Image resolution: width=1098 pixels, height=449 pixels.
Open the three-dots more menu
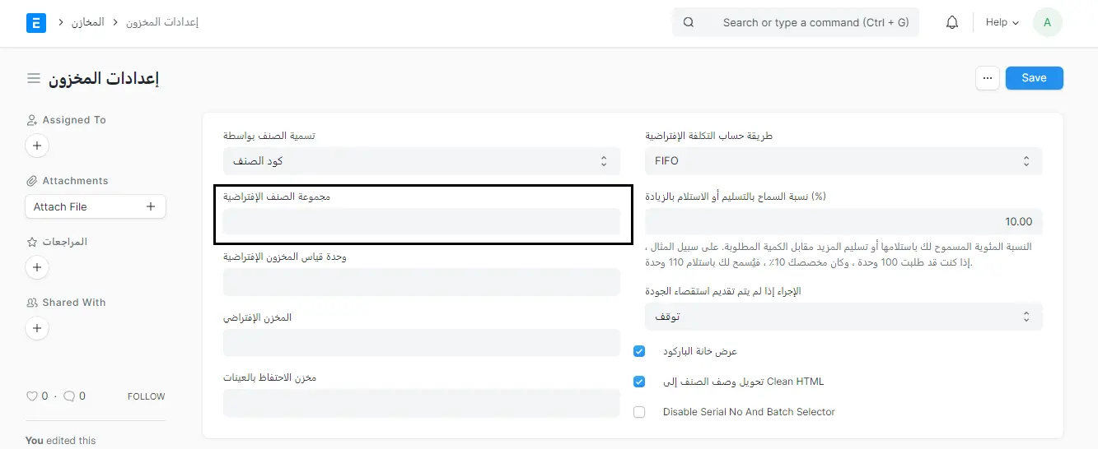[x=988, y=78]
